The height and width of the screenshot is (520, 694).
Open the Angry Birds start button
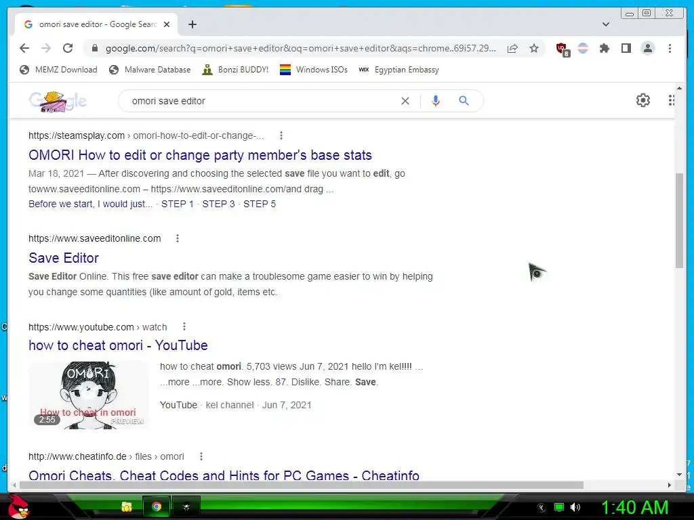(x=18, y=506)
